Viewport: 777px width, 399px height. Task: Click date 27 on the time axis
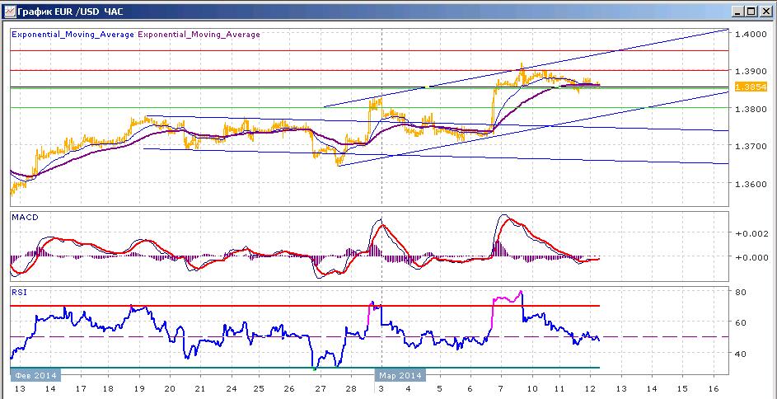[x=321, y=389]
